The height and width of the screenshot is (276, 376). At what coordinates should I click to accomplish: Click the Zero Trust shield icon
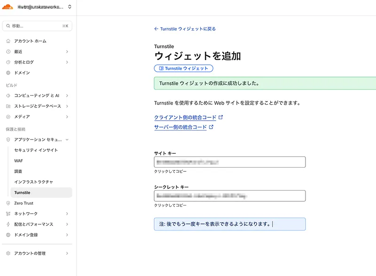8,203
